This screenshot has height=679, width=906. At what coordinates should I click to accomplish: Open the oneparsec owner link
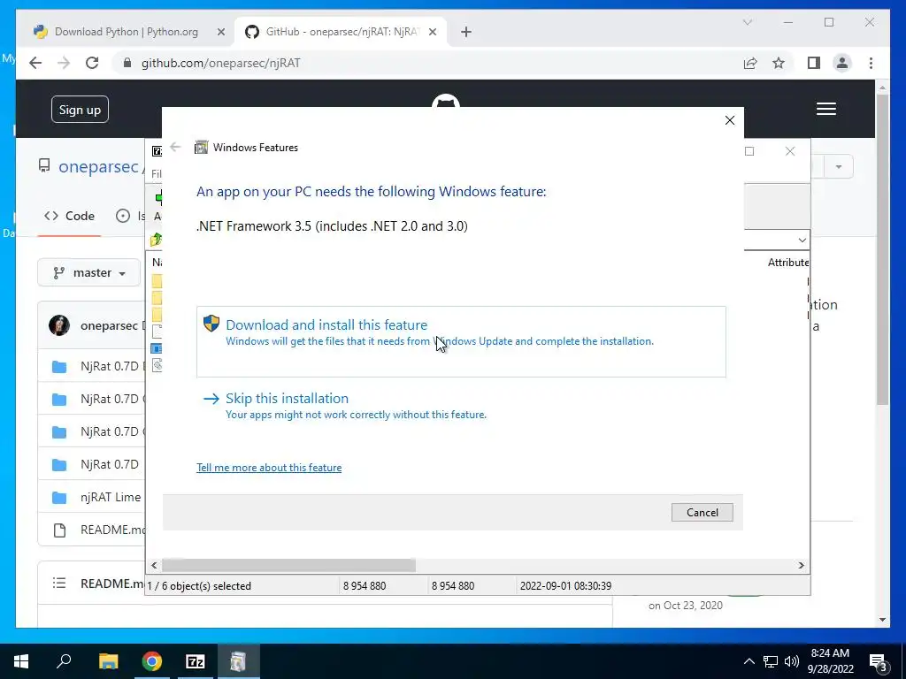coord(98,167)
